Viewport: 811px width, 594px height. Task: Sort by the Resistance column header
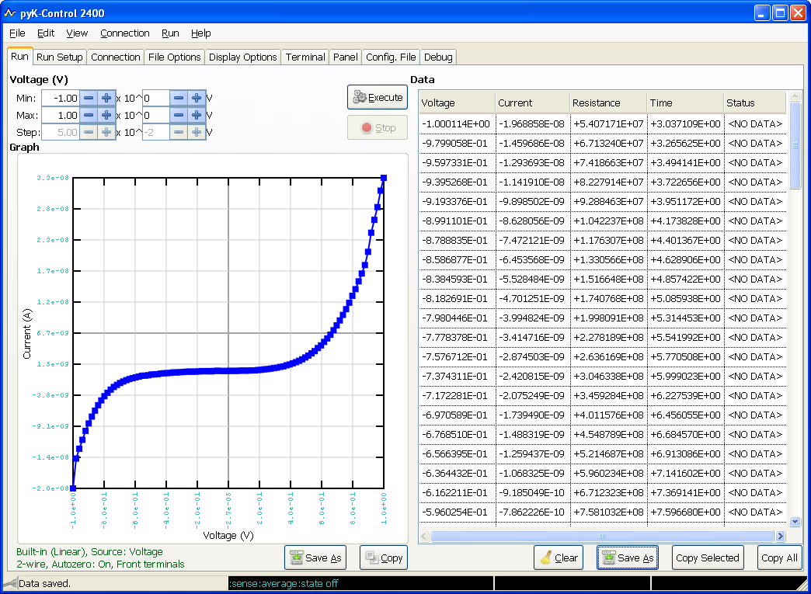[608, 102]
